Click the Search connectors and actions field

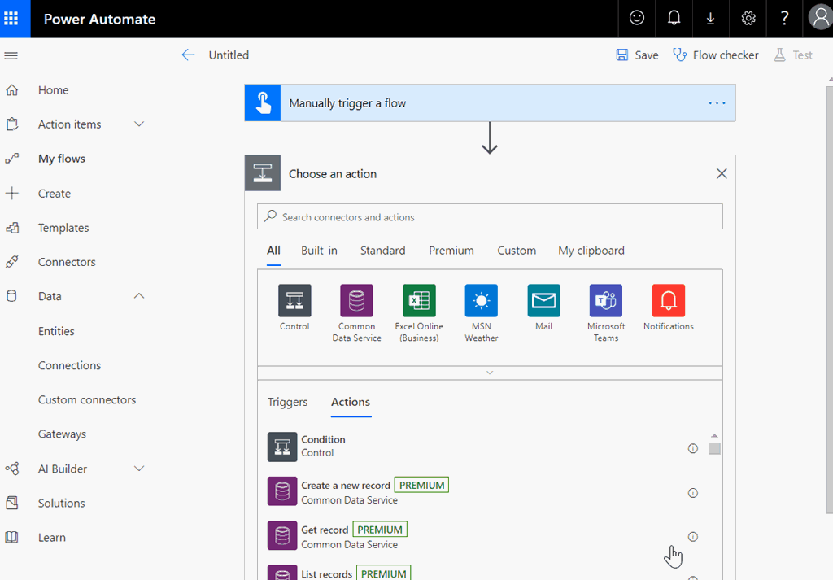(x=490, y=216)
